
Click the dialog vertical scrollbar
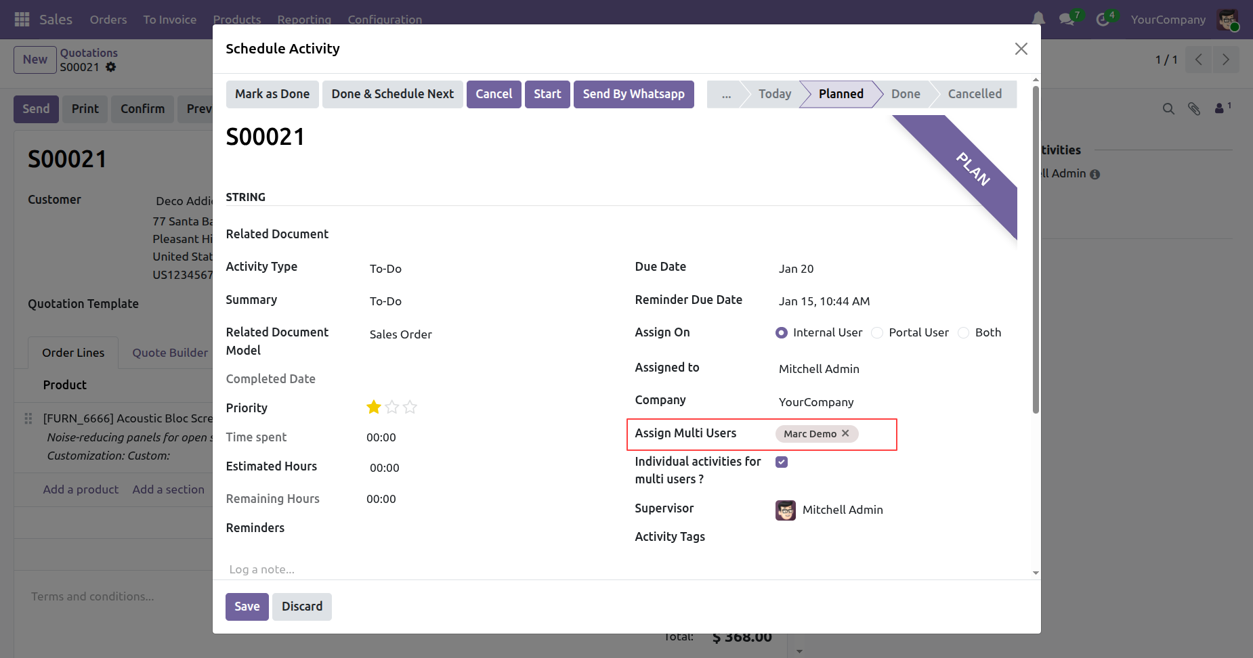pyautogui.click(x=1036, y=248)
